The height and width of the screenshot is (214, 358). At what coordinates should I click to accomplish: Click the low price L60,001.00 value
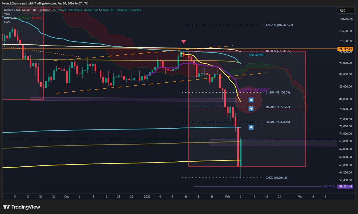90,10
